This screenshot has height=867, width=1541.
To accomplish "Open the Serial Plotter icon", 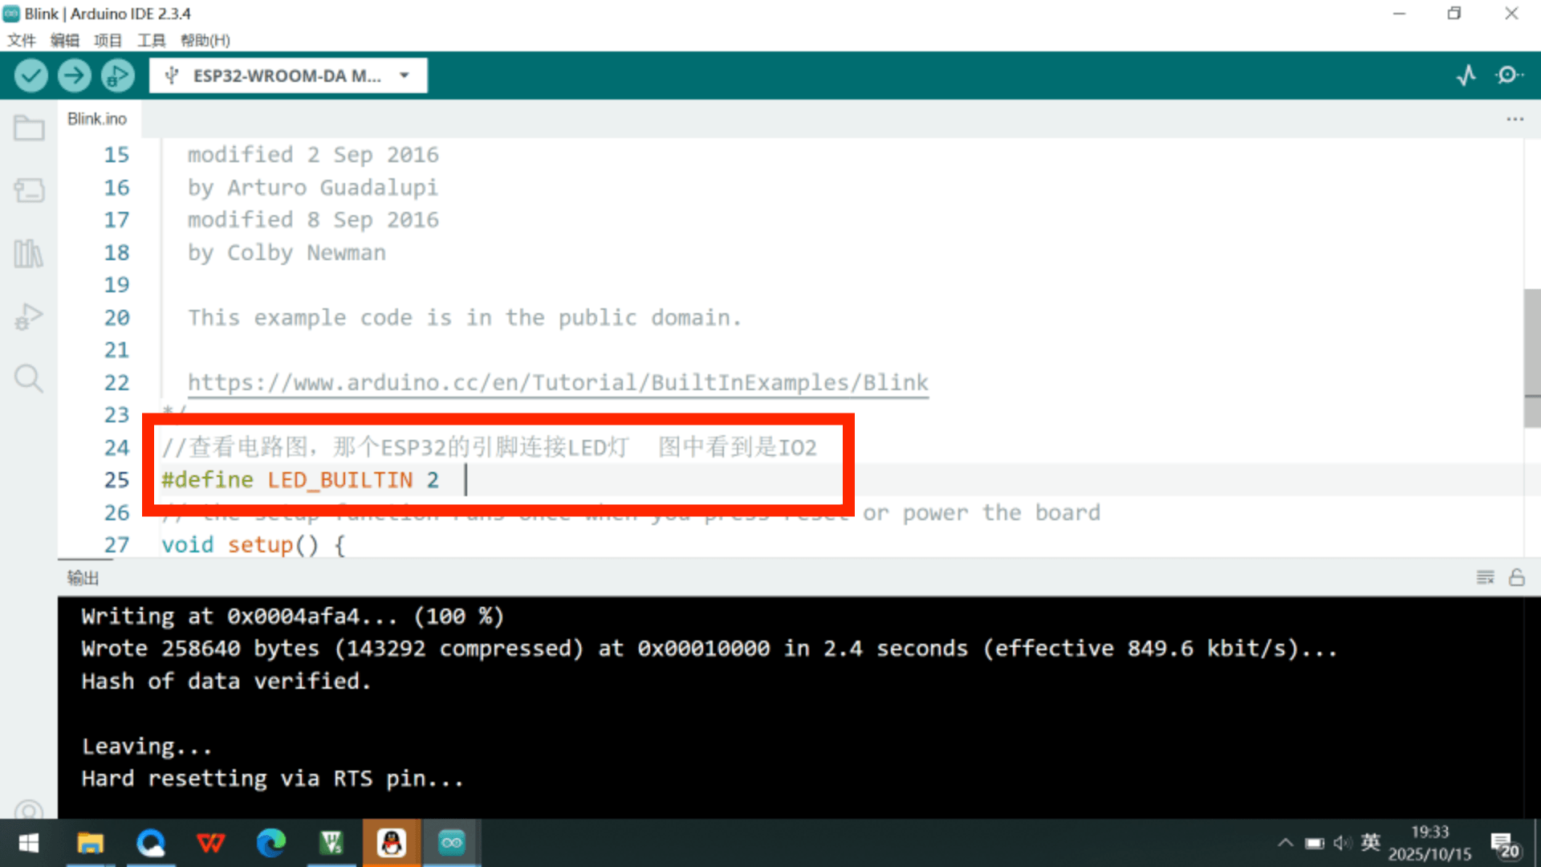I will click(x=1466, y=75).
